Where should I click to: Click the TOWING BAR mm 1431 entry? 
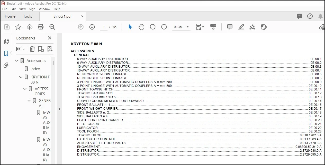click(x=199, y=93)
